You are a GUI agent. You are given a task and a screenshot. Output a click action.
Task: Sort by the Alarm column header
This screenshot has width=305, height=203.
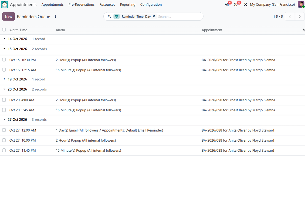pos(60,30)
